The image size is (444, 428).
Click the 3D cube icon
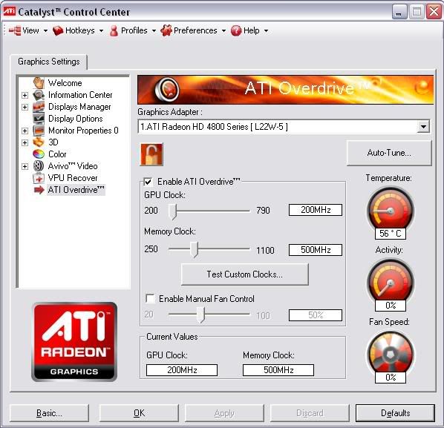(x=39, y=142)
